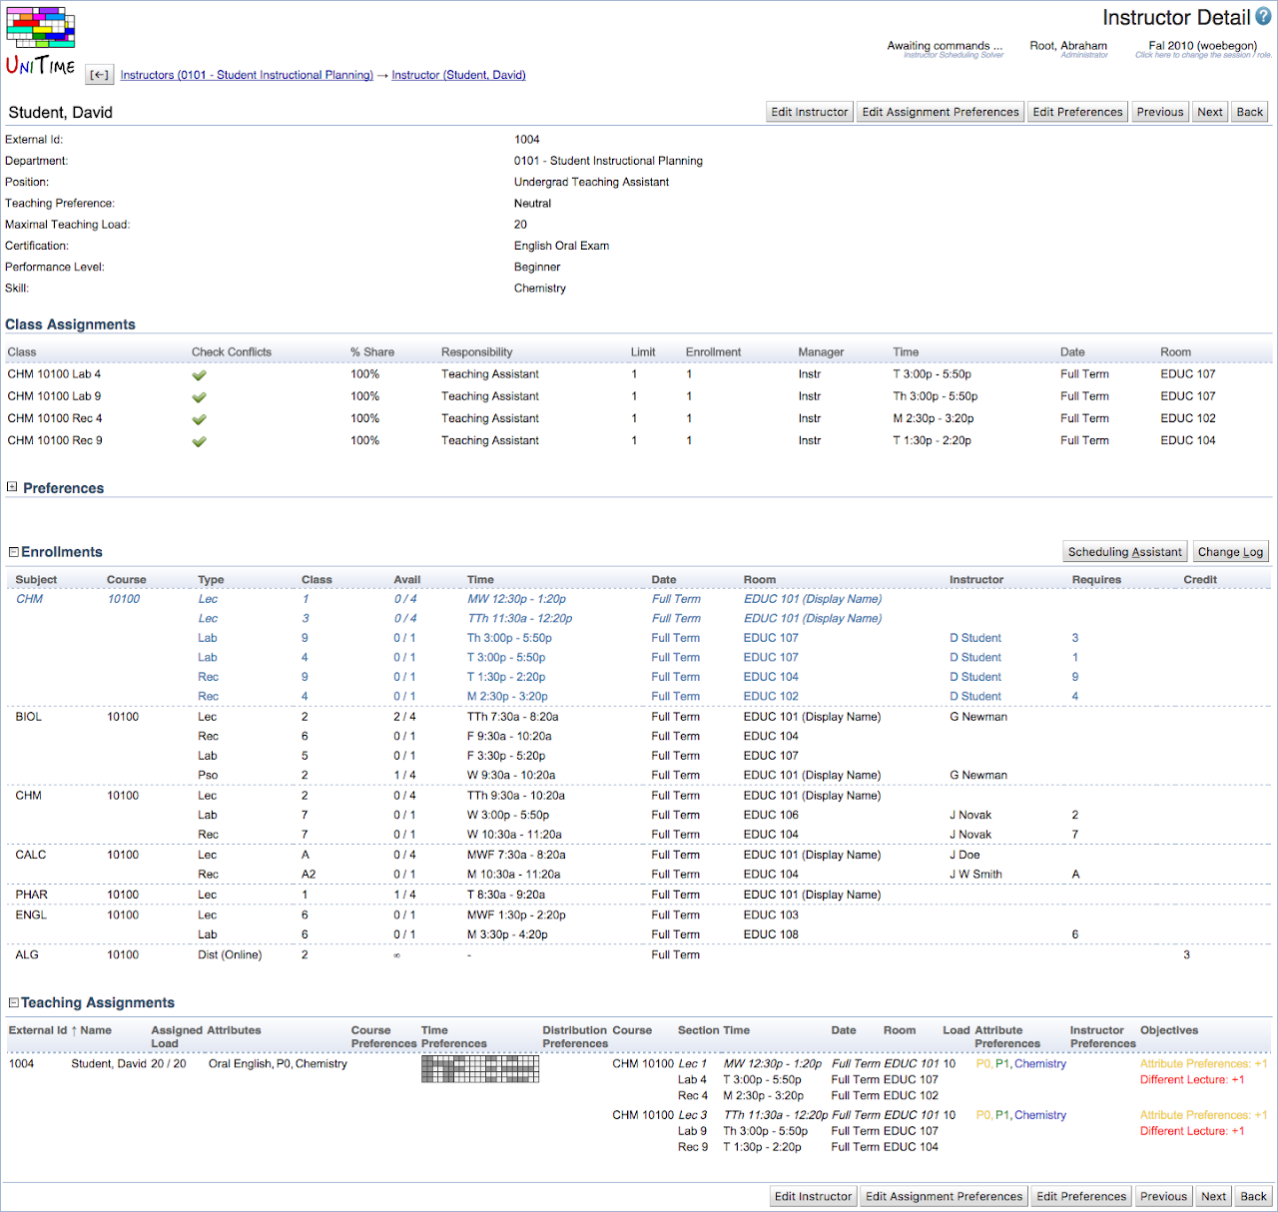Click the Oral English, P0, Chemistry attributes
This screenshot has height=1212, width=1278.
pyautogui.click(x=278, y=1064)
